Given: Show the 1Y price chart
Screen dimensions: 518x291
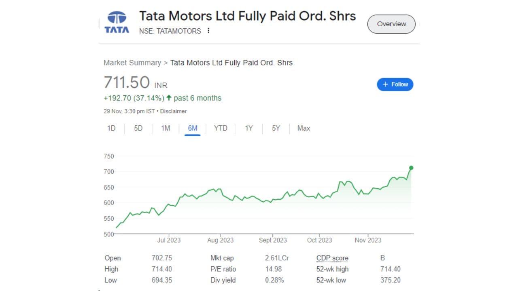Looking at the screenshot, I should pos(248,128).
